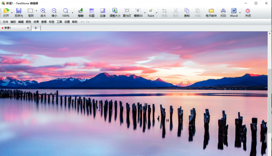Open the 捕获 menu

coord(13,22)
